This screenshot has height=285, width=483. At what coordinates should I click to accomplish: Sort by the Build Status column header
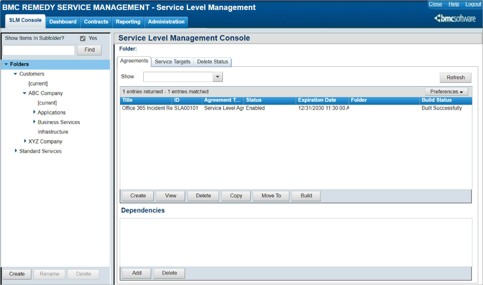(x=446, y=100)
